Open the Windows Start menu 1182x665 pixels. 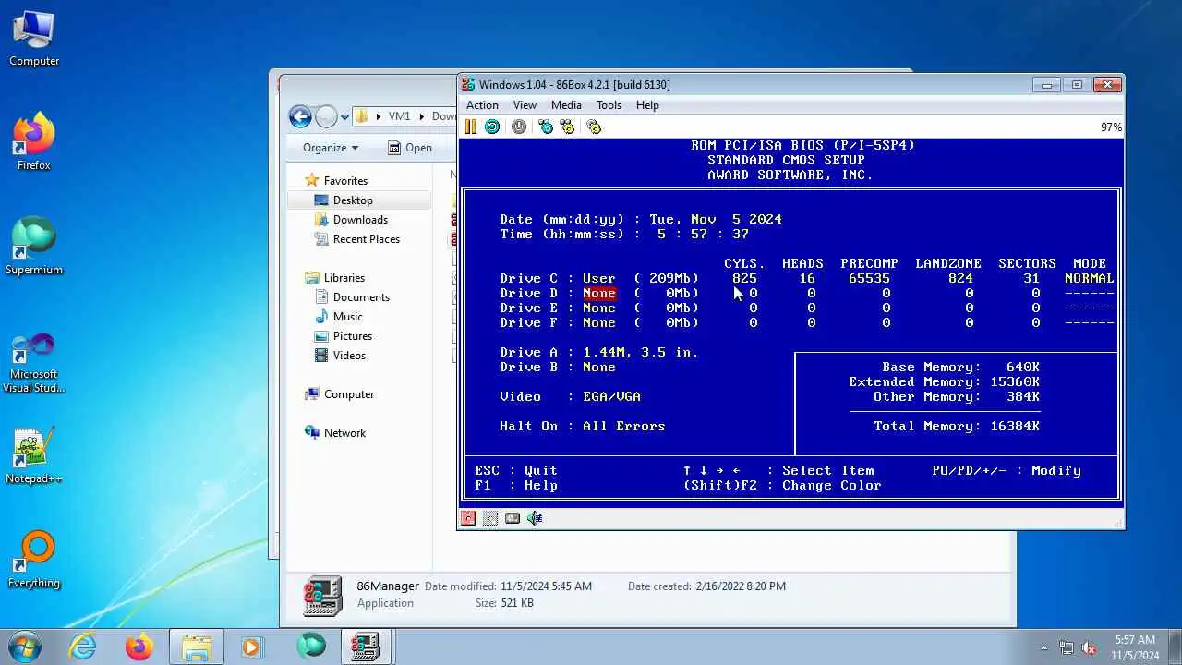[23, 647]
